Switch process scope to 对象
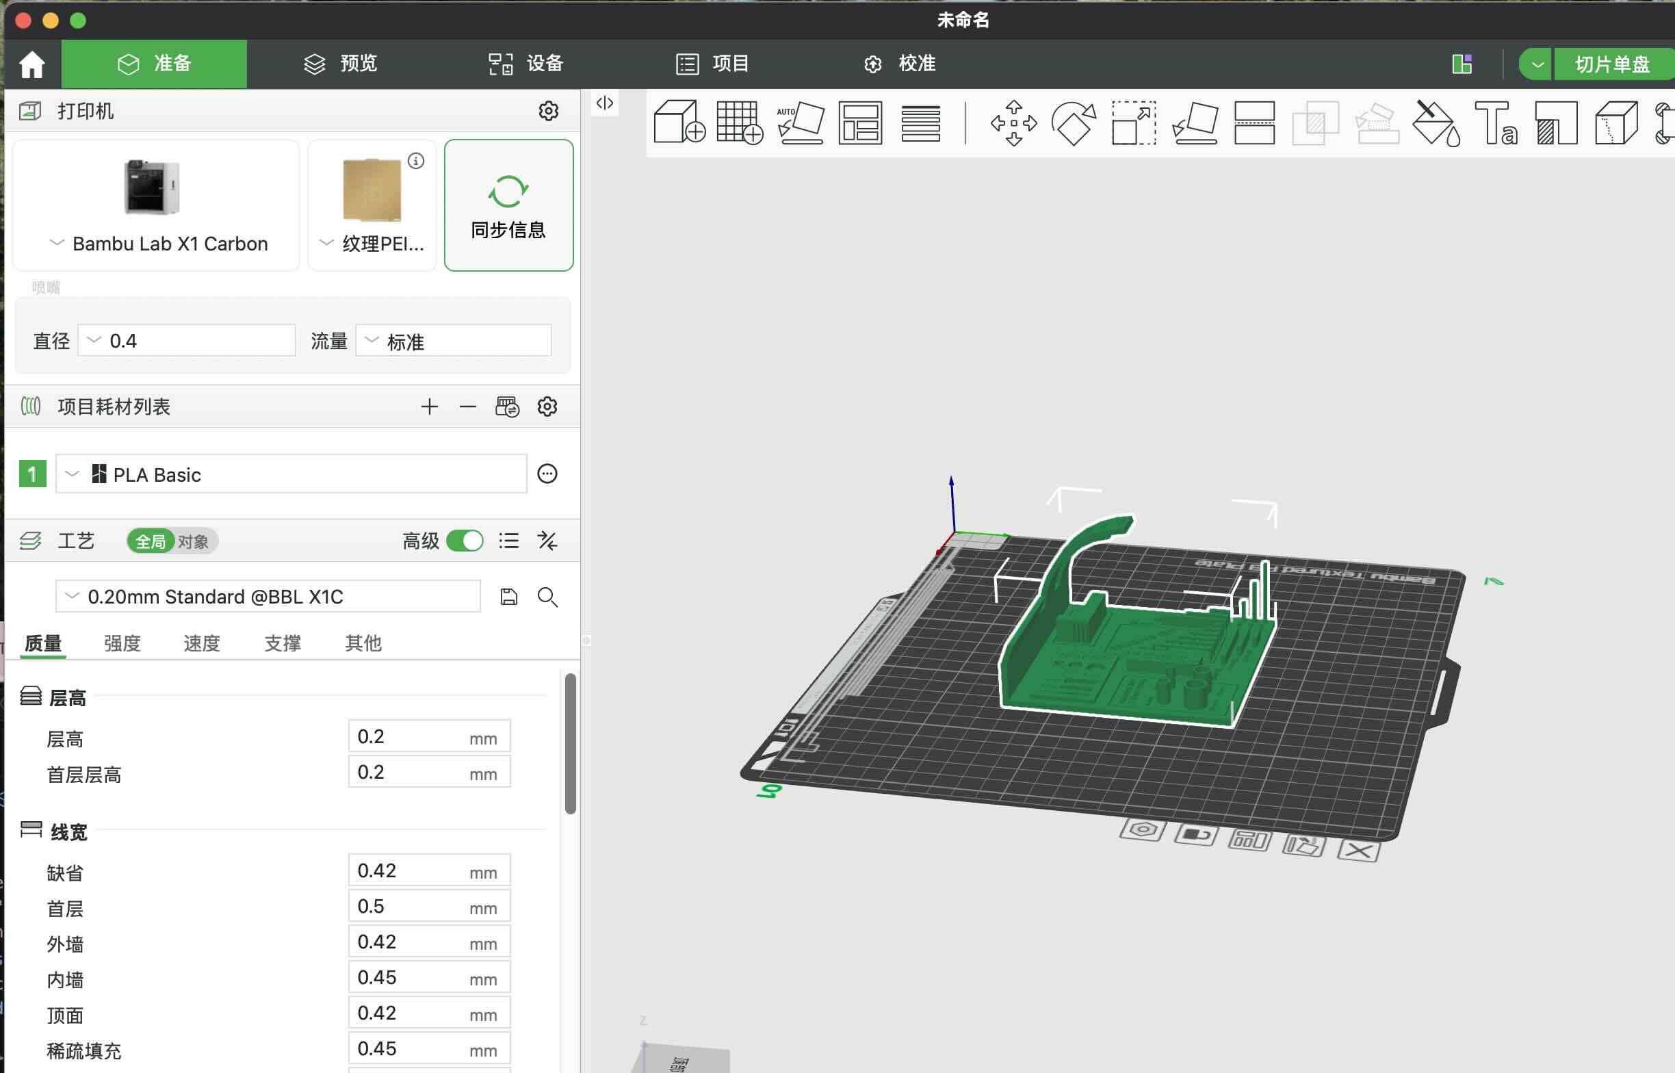1675x1073 pixels. pos(193,541)
